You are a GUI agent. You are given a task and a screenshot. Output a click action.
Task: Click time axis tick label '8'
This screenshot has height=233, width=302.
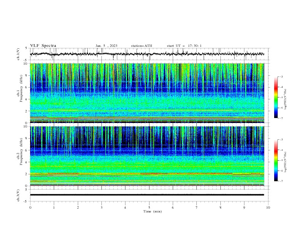coord(220,207)
